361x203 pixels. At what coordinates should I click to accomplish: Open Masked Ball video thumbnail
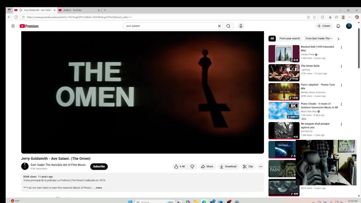284,54
